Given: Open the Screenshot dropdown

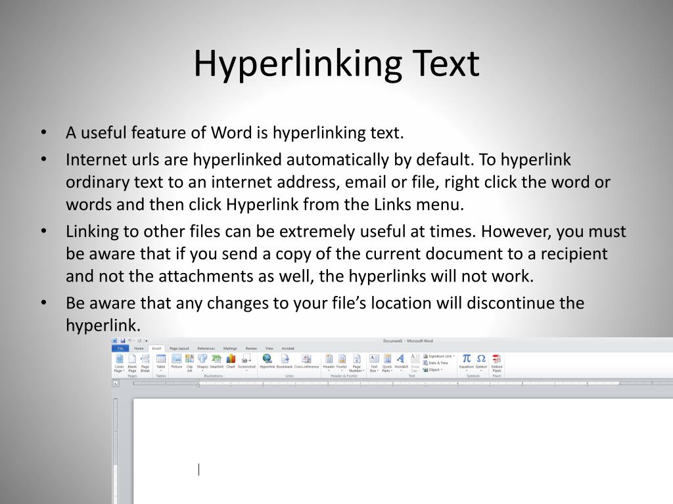Looking at the screenshot, I should click(x=247, y=362).
